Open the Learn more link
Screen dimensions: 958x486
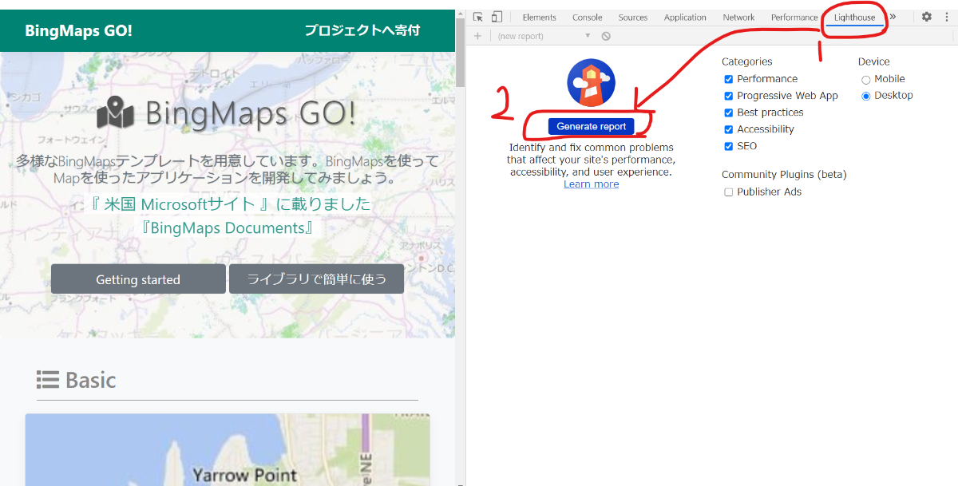click(591, 184)
